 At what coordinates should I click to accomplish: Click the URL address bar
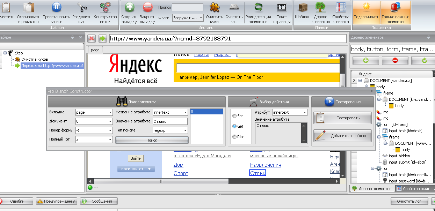[x=227, y=38]
